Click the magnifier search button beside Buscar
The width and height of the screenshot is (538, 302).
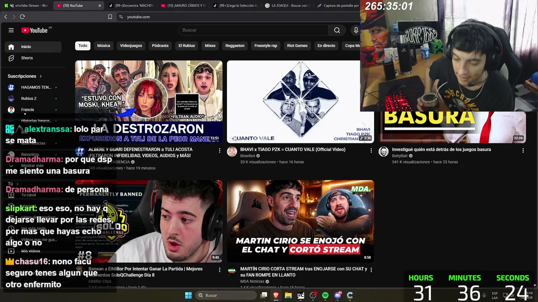pos(337,30)
